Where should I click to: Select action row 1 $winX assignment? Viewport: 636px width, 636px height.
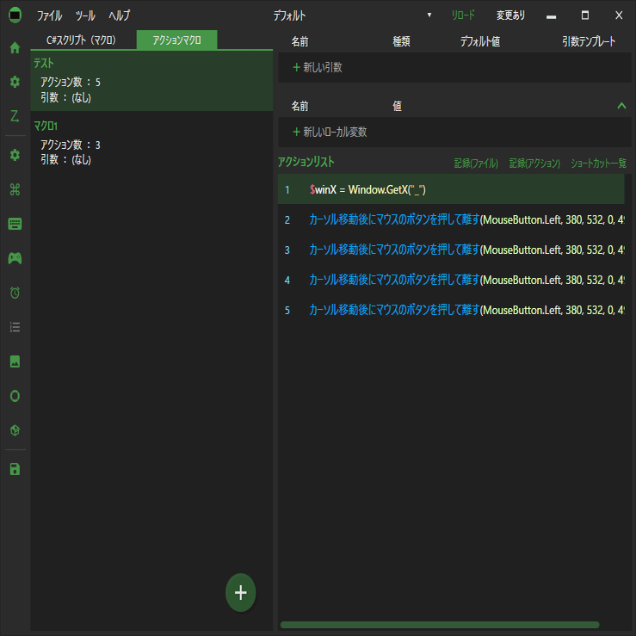[451, 189]
